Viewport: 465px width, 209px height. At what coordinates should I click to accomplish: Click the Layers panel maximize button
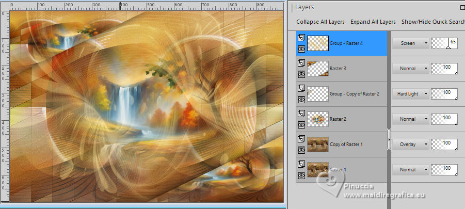(462, 7)
